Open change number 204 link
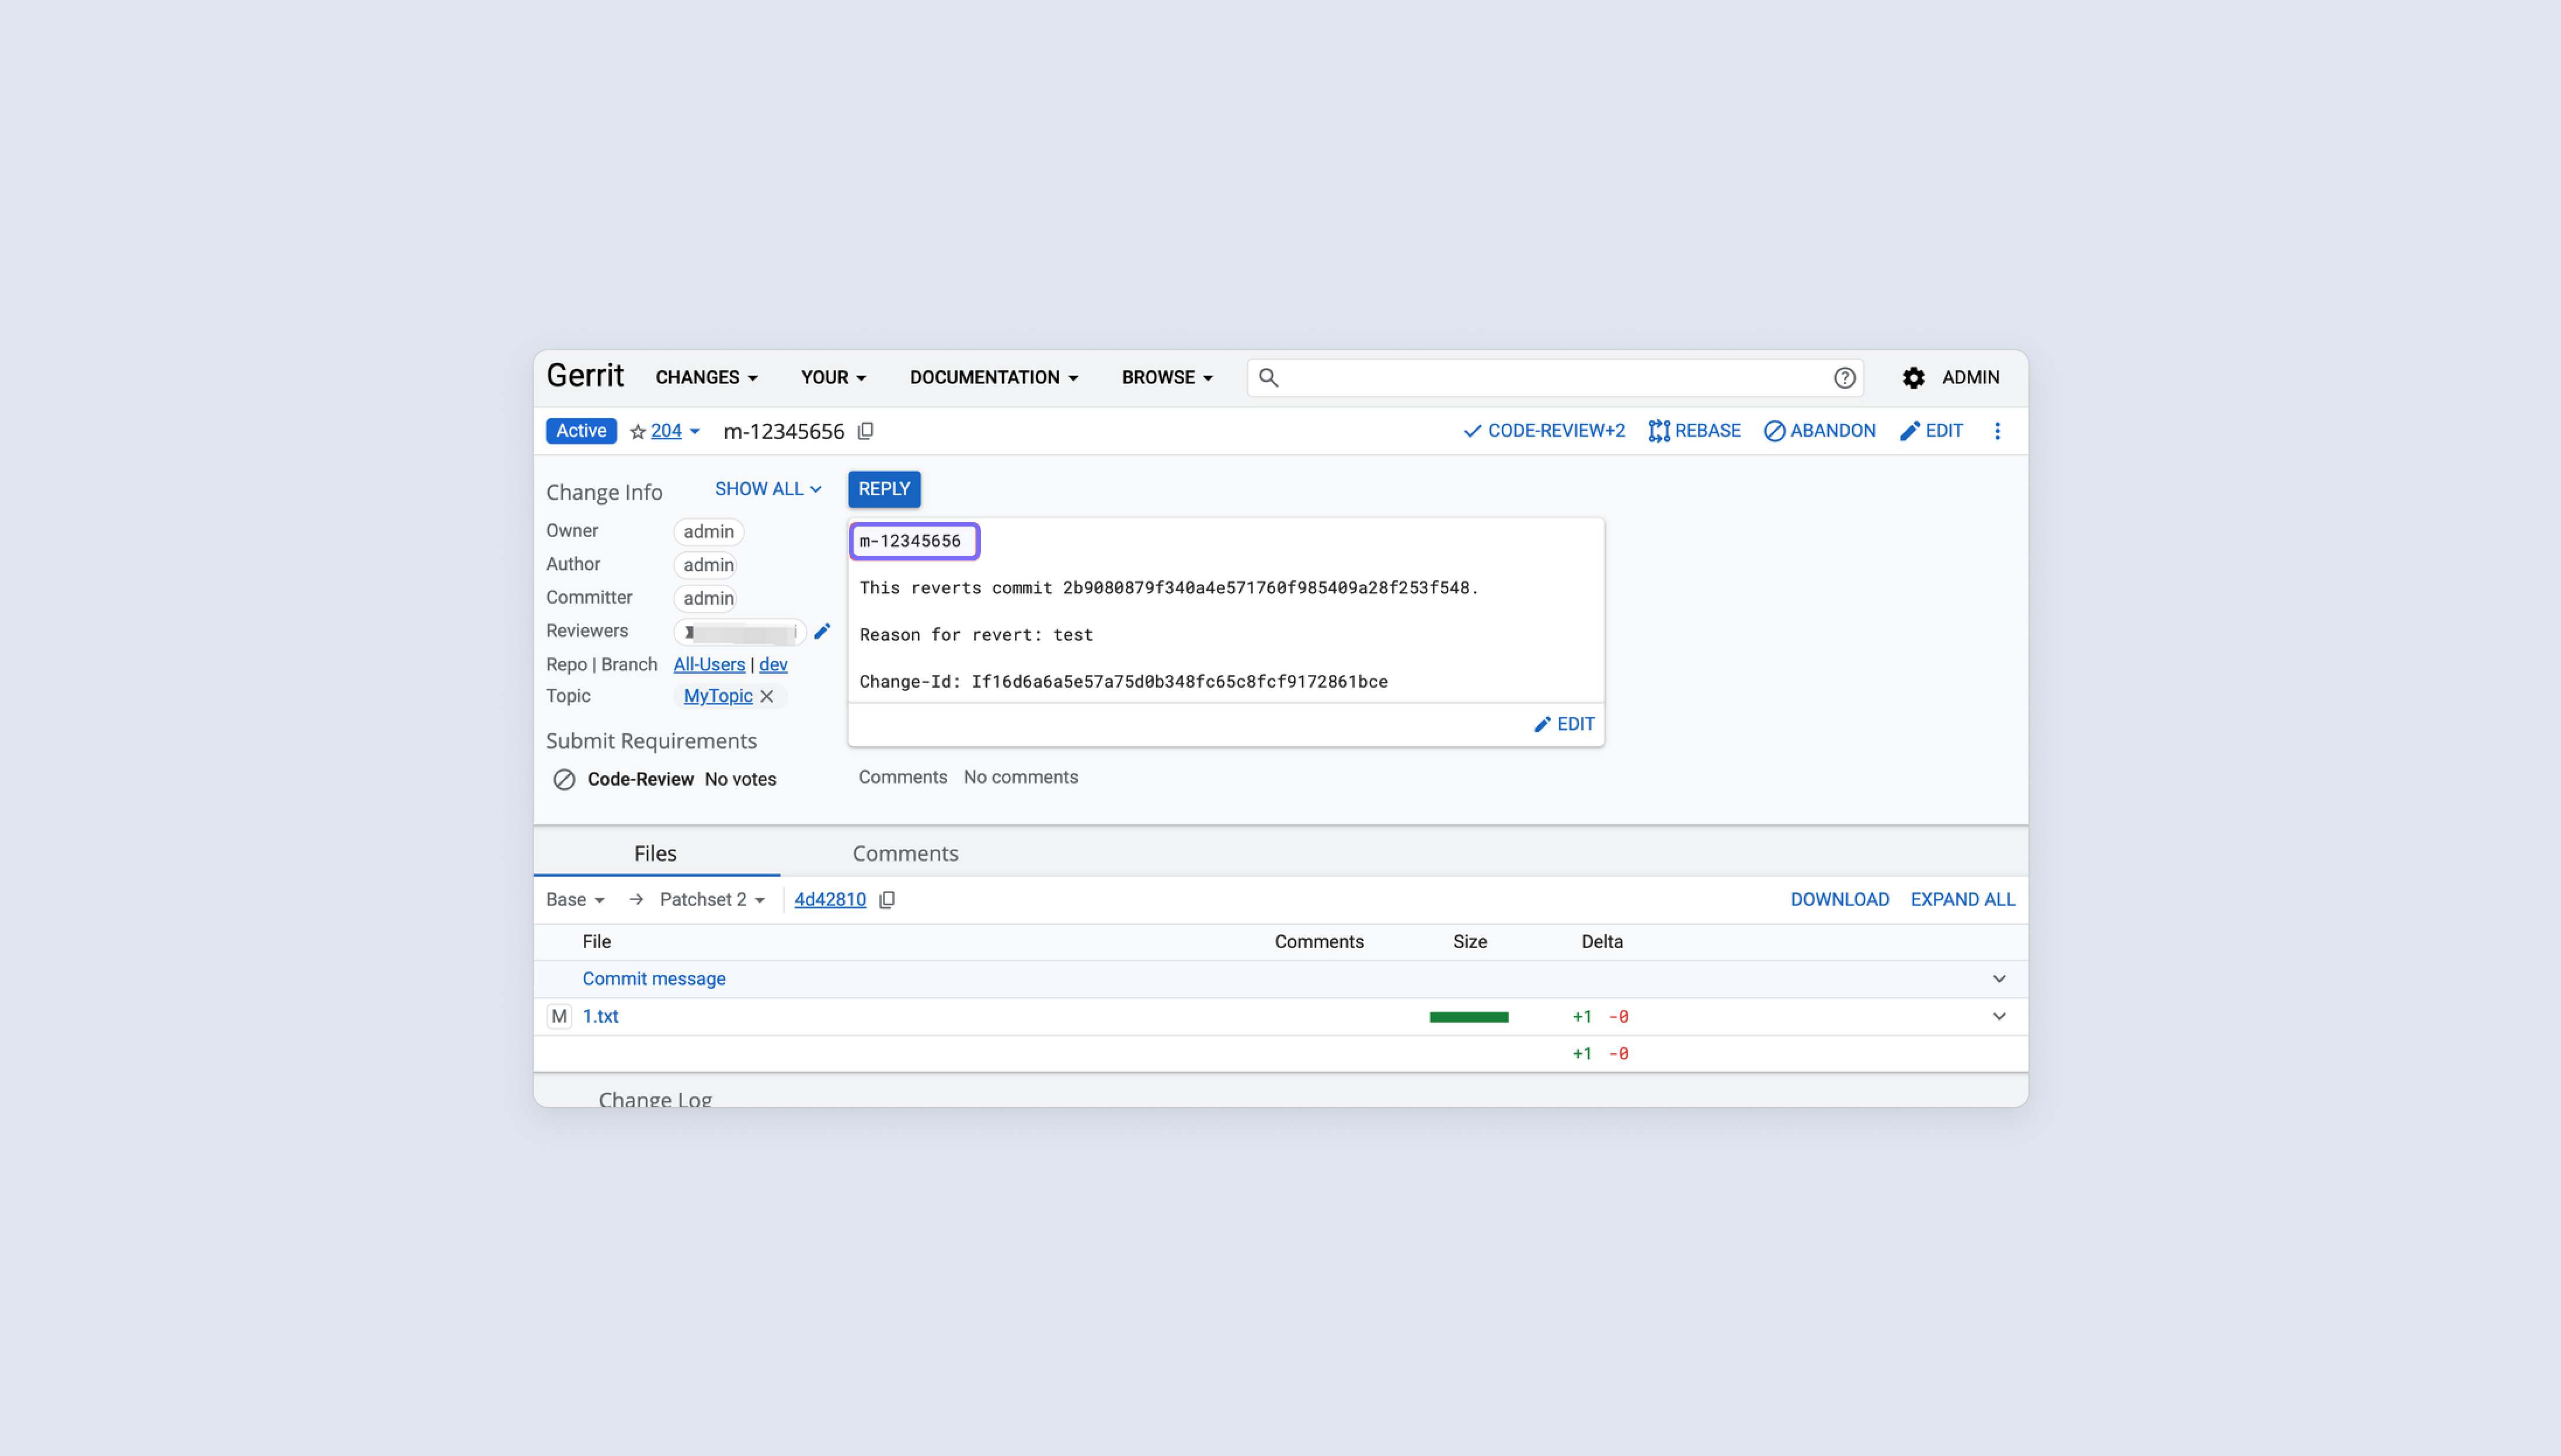 [x=666, y=431]
